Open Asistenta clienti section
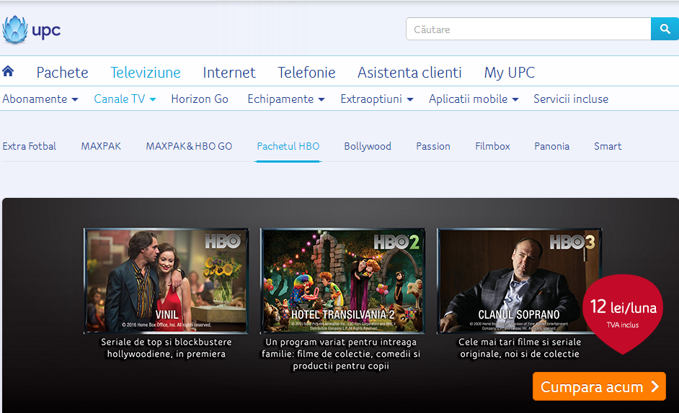Image resolution: width=679 pixels, height=413 pixels. (409, 72)
